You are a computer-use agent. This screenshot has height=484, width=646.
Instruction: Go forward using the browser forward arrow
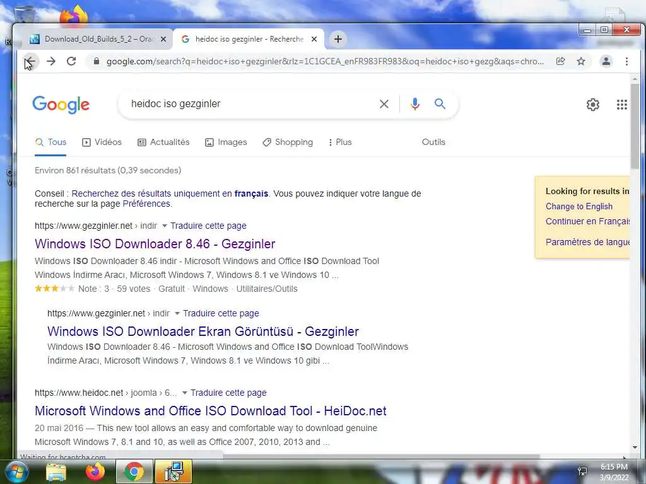click(x=51, y=61)
